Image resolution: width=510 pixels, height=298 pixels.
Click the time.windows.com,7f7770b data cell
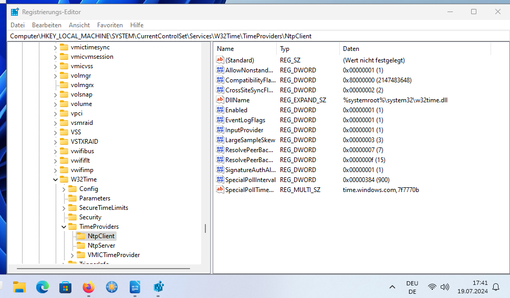click(381, 190)
